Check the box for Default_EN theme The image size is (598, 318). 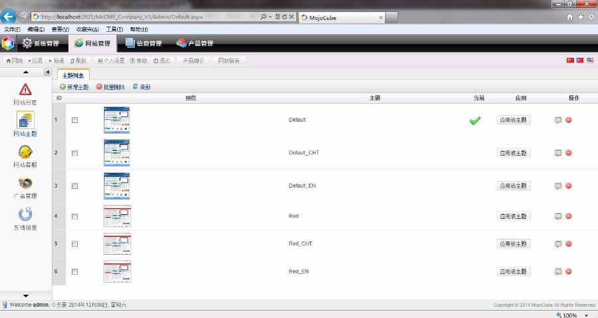[x=74, y=186]
